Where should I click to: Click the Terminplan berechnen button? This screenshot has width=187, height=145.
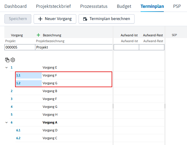tap(106, 19)
